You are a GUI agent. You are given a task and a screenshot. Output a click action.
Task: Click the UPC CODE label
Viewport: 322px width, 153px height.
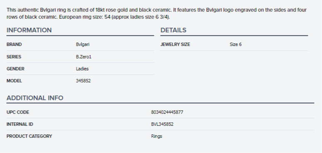pyautogui.click(x=17, y=112)
